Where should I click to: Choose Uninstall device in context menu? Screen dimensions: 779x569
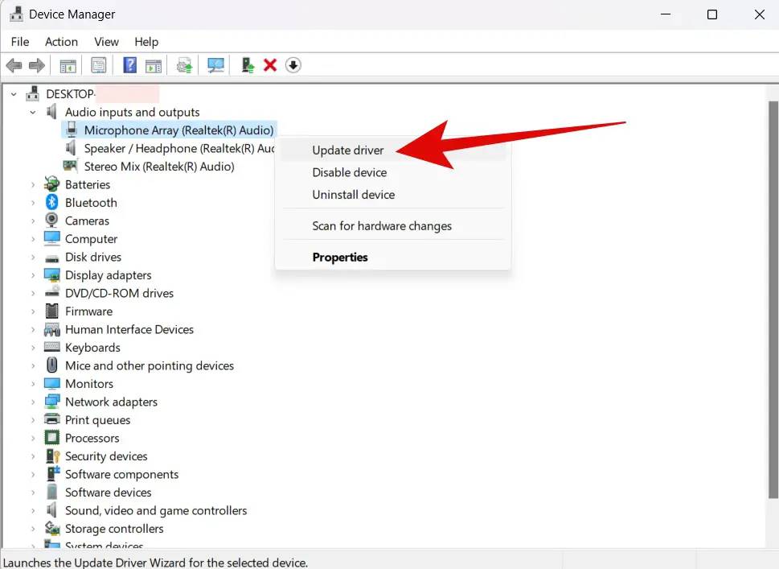(392, 195)
